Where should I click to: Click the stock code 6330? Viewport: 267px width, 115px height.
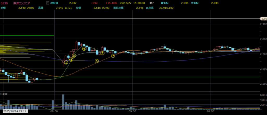pyautogui.click(x=4, y=3)
